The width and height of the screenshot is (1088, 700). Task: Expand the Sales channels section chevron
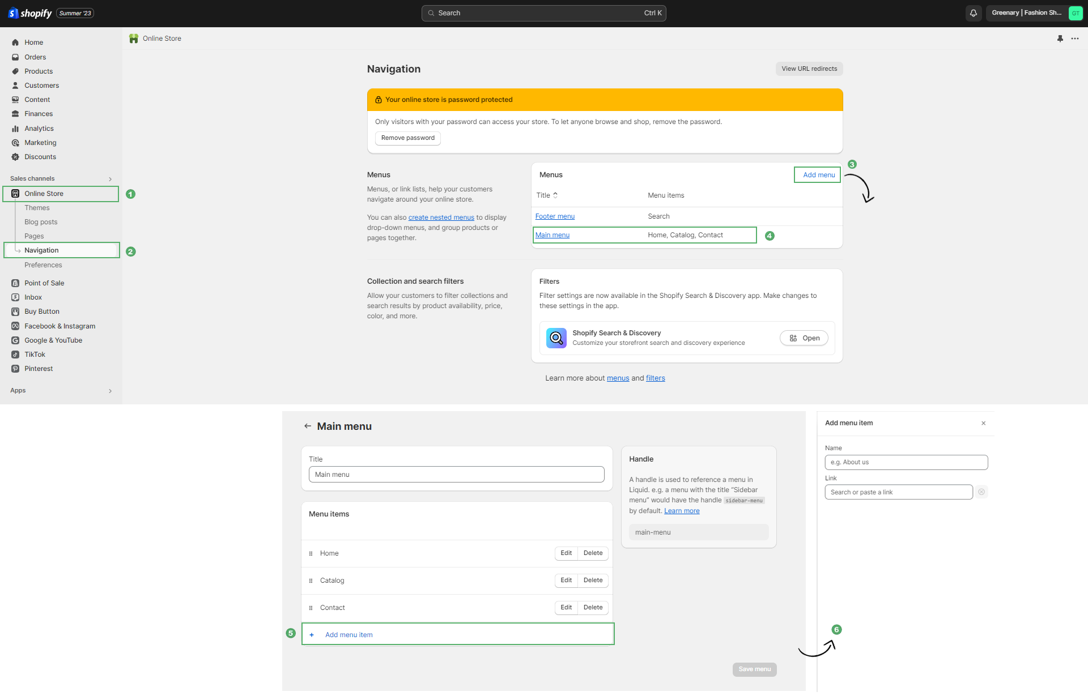point(110,179)
